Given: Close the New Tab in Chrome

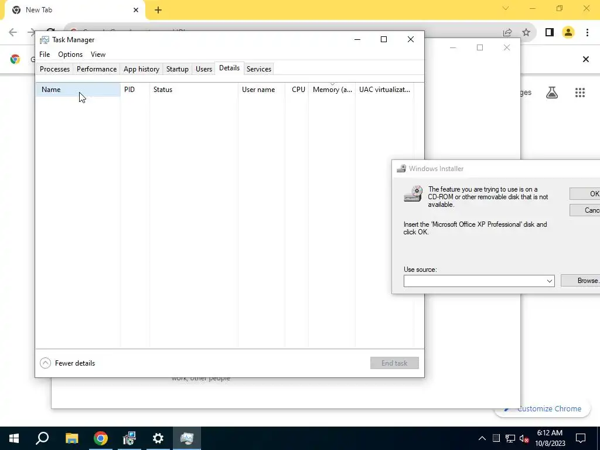Looking at the screenshot, I should coord(136,10).
